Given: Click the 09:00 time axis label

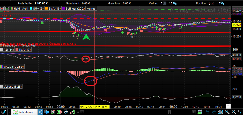Looking at the screenshot, I should point(61,107).
